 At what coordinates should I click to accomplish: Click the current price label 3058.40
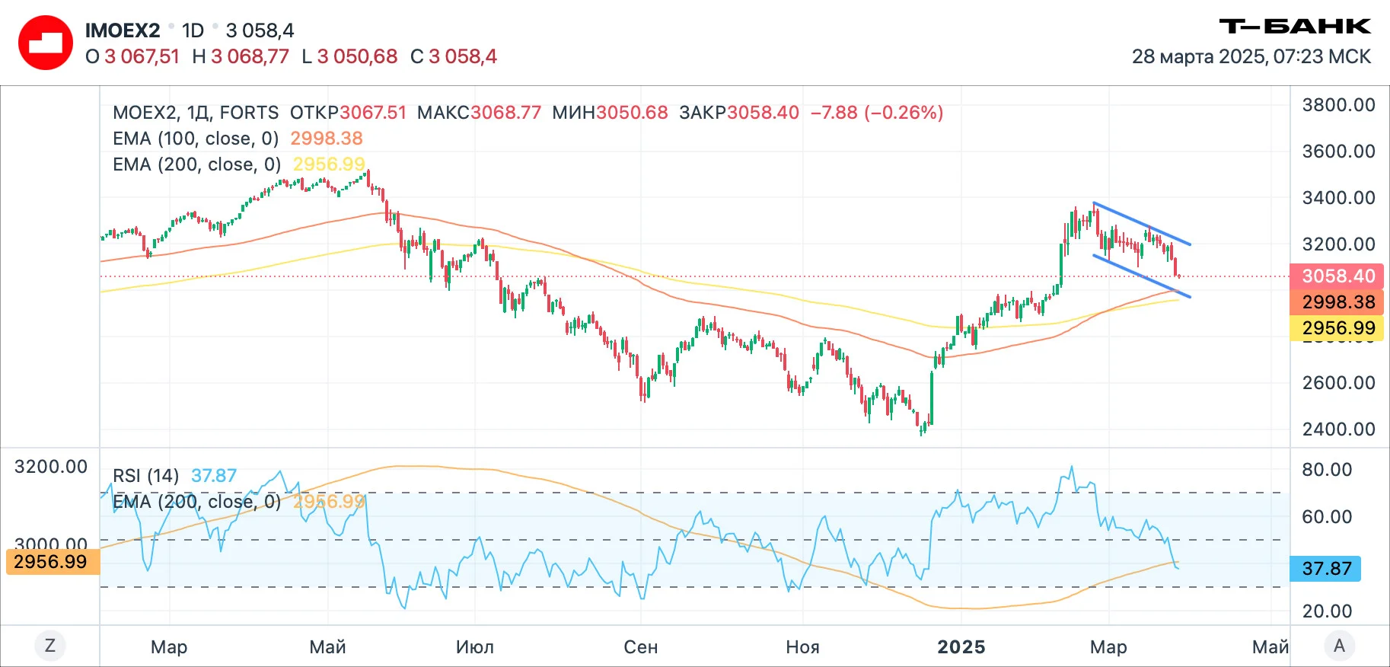point(1337,276)
